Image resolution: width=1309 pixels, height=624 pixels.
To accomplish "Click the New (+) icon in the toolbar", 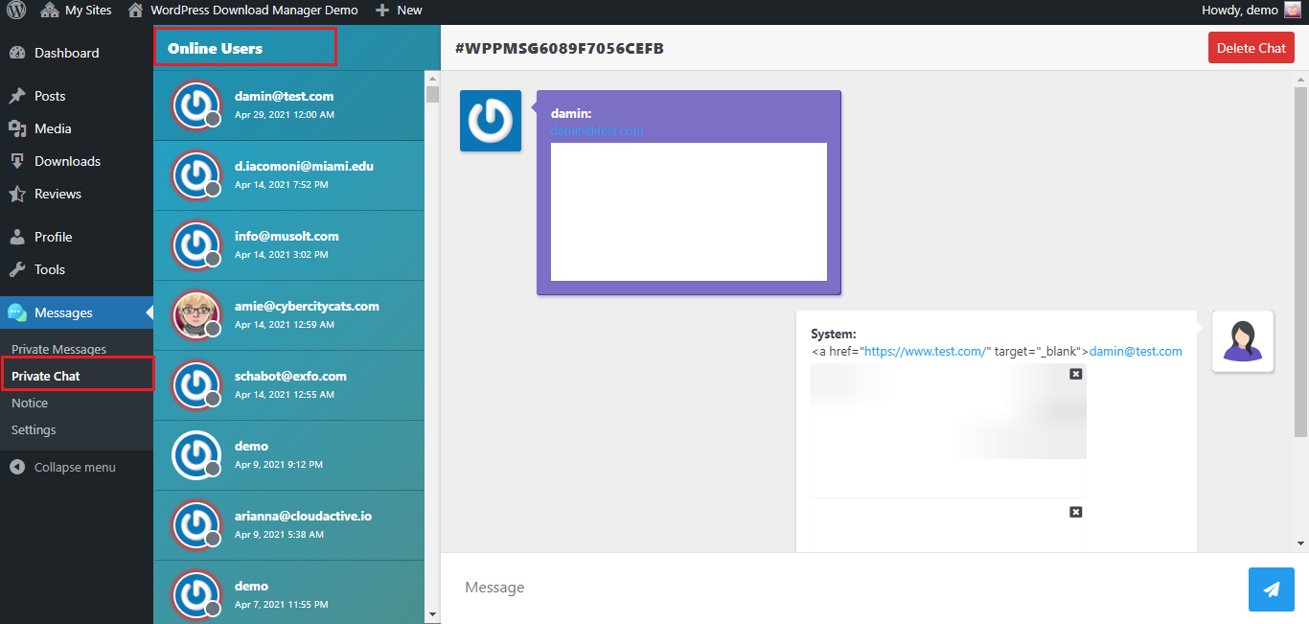I will 383,11.
